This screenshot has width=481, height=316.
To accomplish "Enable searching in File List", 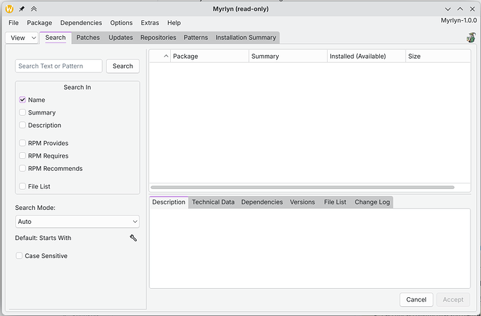I will pyautogui.click(x=23, y=186).
